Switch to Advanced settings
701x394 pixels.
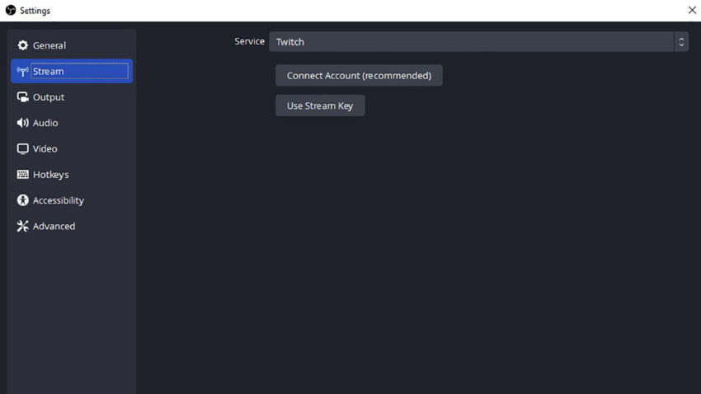click(x=72, y=226)
